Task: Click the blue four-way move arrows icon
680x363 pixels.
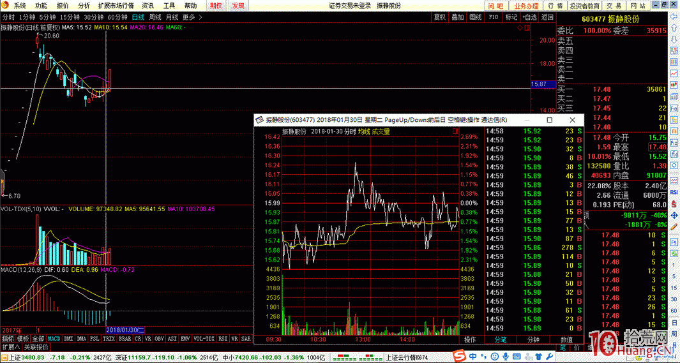Action: tap(674, 215)
